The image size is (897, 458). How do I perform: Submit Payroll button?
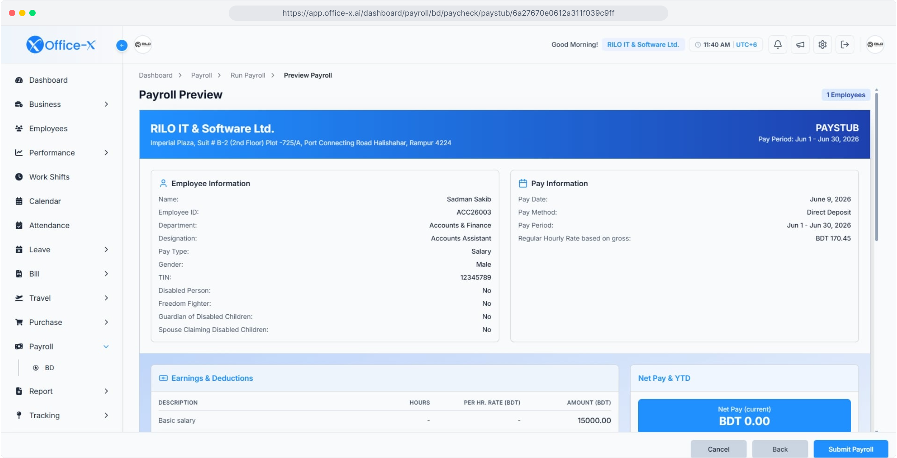point(850,449)
